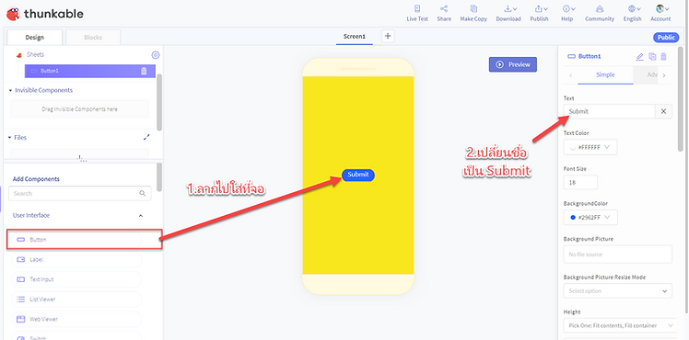Click Drag Invisible Components here area
689x340 pixels.
pyautogui.click(x=79, y=109)
